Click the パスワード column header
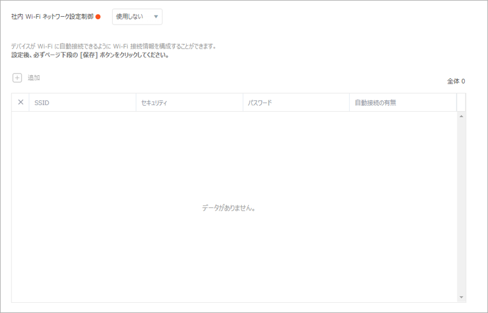This screenshot has width=488, height=313. click(296, 103)
